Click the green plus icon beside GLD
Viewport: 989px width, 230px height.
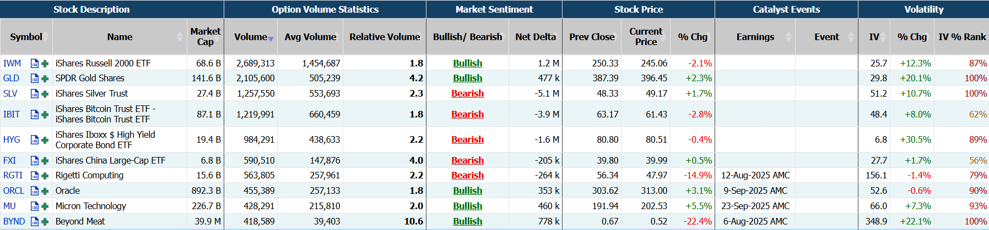click(x=45, y=78)
